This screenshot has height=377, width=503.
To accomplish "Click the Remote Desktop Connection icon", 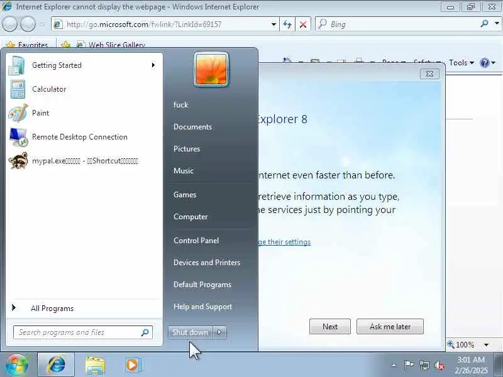I will (x=18, y=137).
